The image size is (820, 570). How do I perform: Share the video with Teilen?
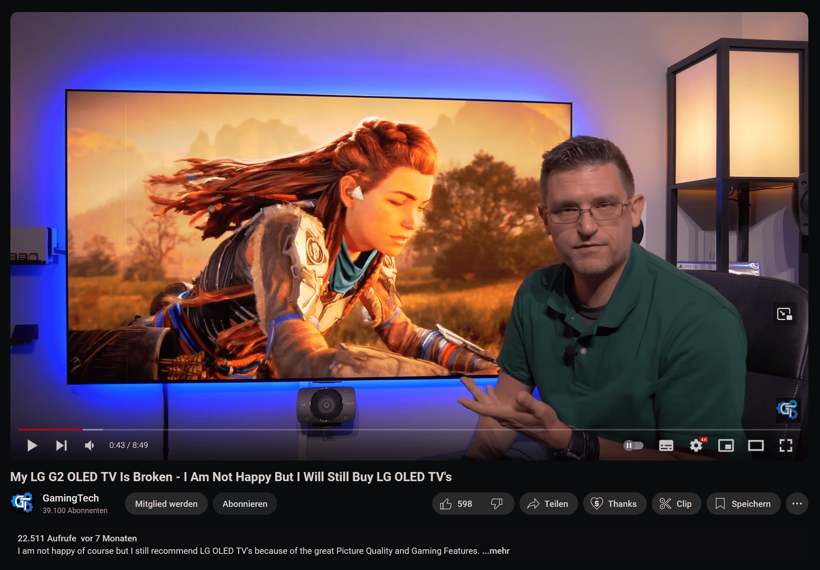click(548, 504)
